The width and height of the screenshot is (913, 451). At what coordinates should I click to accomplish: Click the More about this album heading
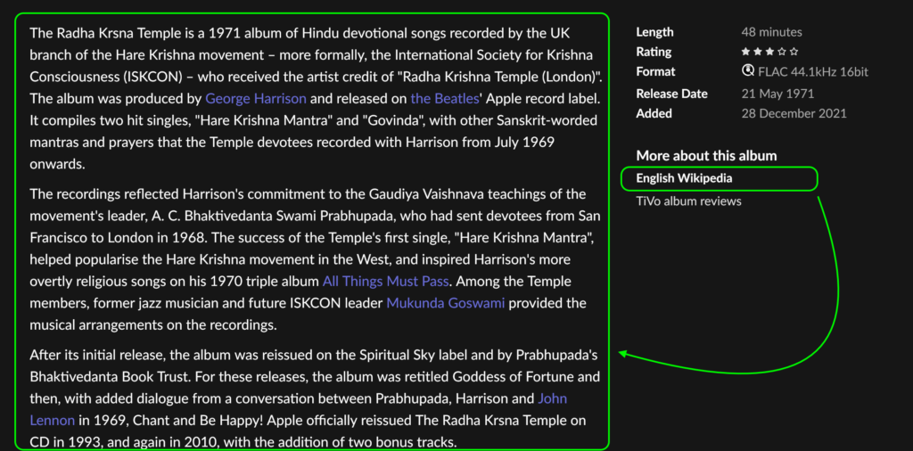(706, 156)
